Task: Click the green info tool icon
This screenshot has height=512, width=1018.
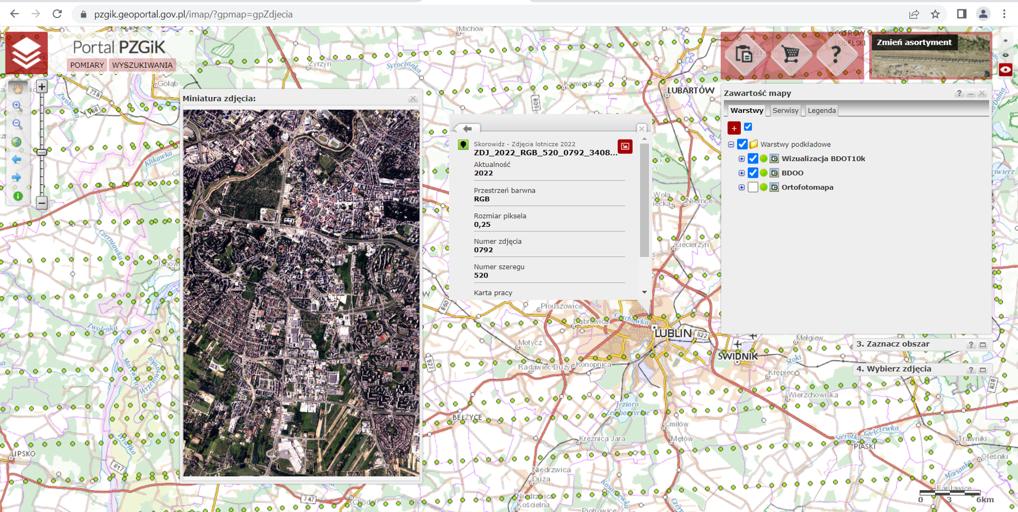Action: click(17, 196)
